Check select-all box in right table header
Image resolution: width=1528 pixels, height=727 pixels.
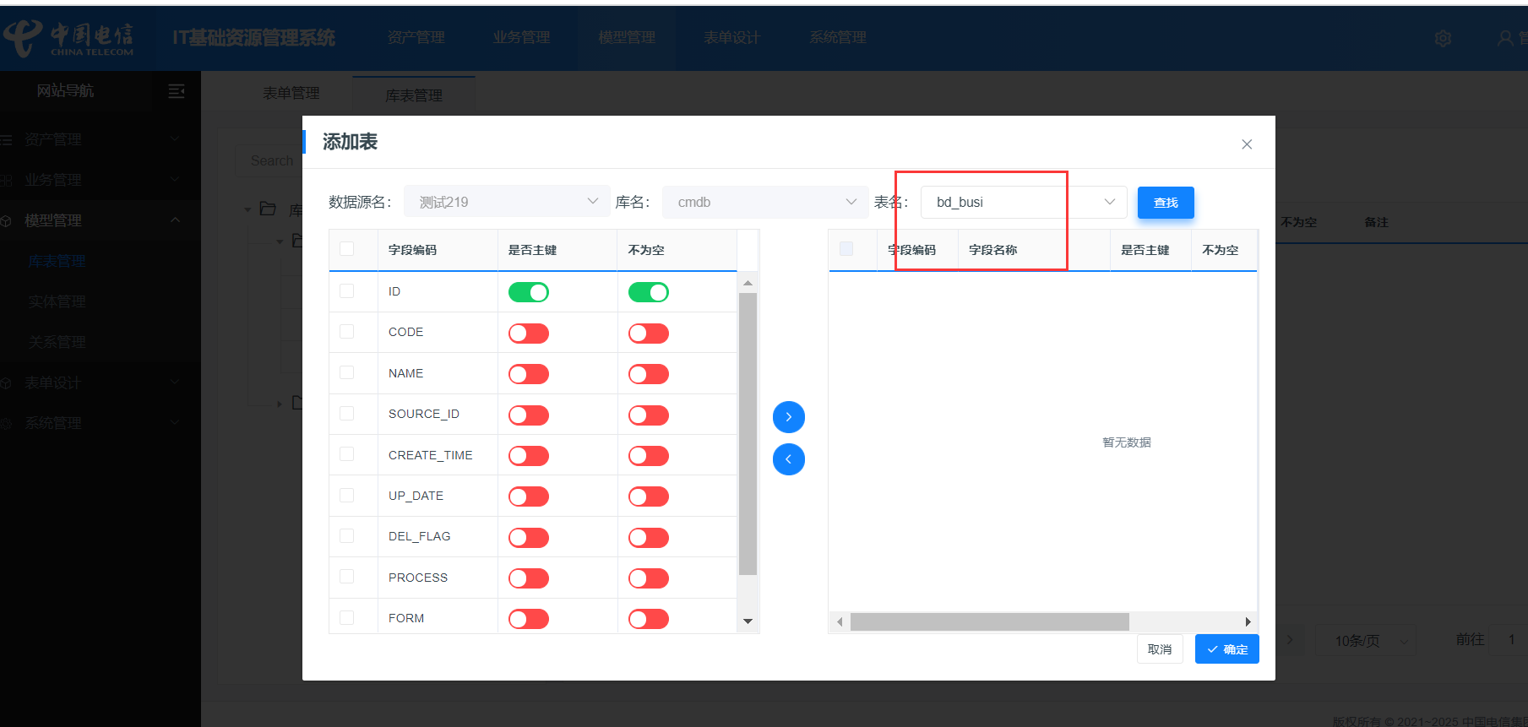click(846, 248)
